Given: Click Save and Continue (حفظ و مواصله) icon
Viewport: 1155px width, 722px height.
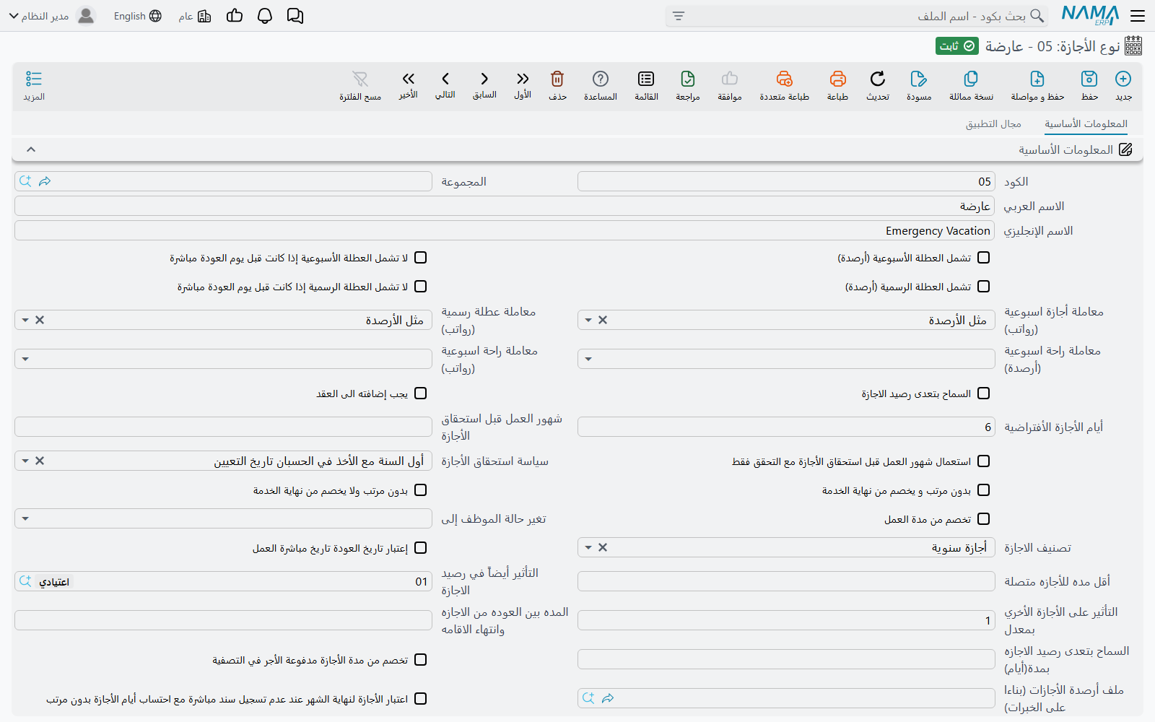Looking at the screenshot, I should [1037, 79].
